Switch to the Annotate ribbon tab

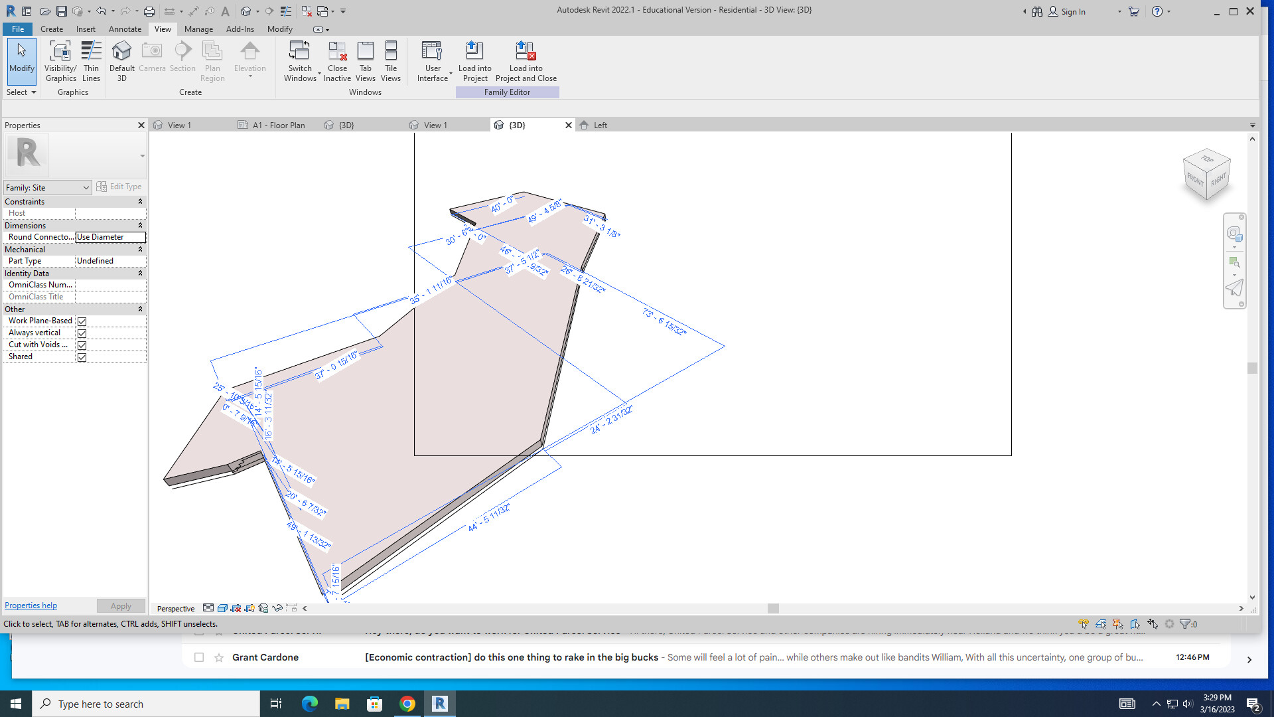125,29
